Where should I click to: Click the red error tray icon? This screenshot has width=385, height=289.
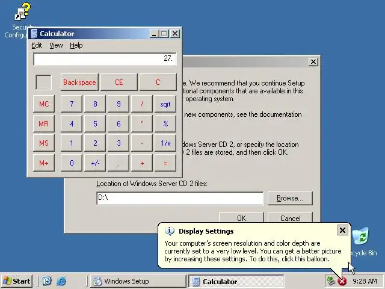342,281
